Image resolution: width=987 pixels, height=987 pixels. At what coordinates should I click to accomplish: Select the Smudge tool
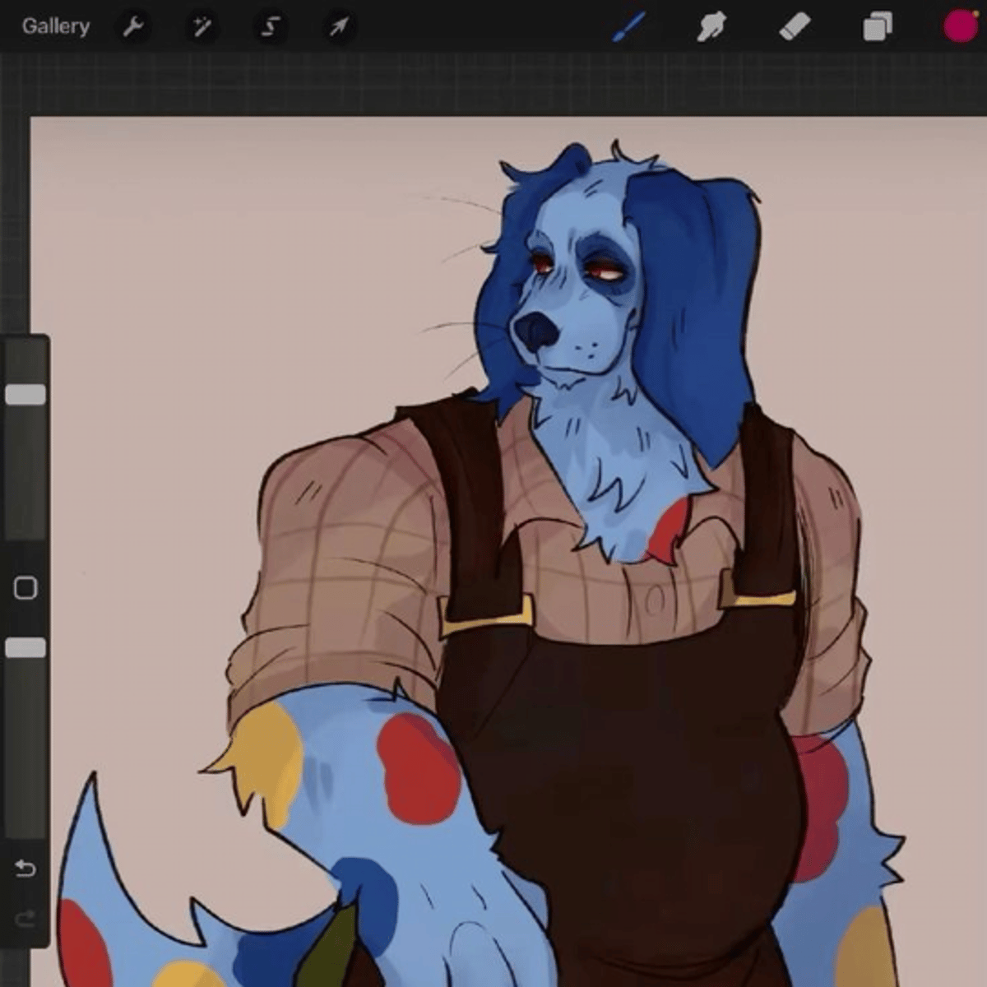(711, 27)
